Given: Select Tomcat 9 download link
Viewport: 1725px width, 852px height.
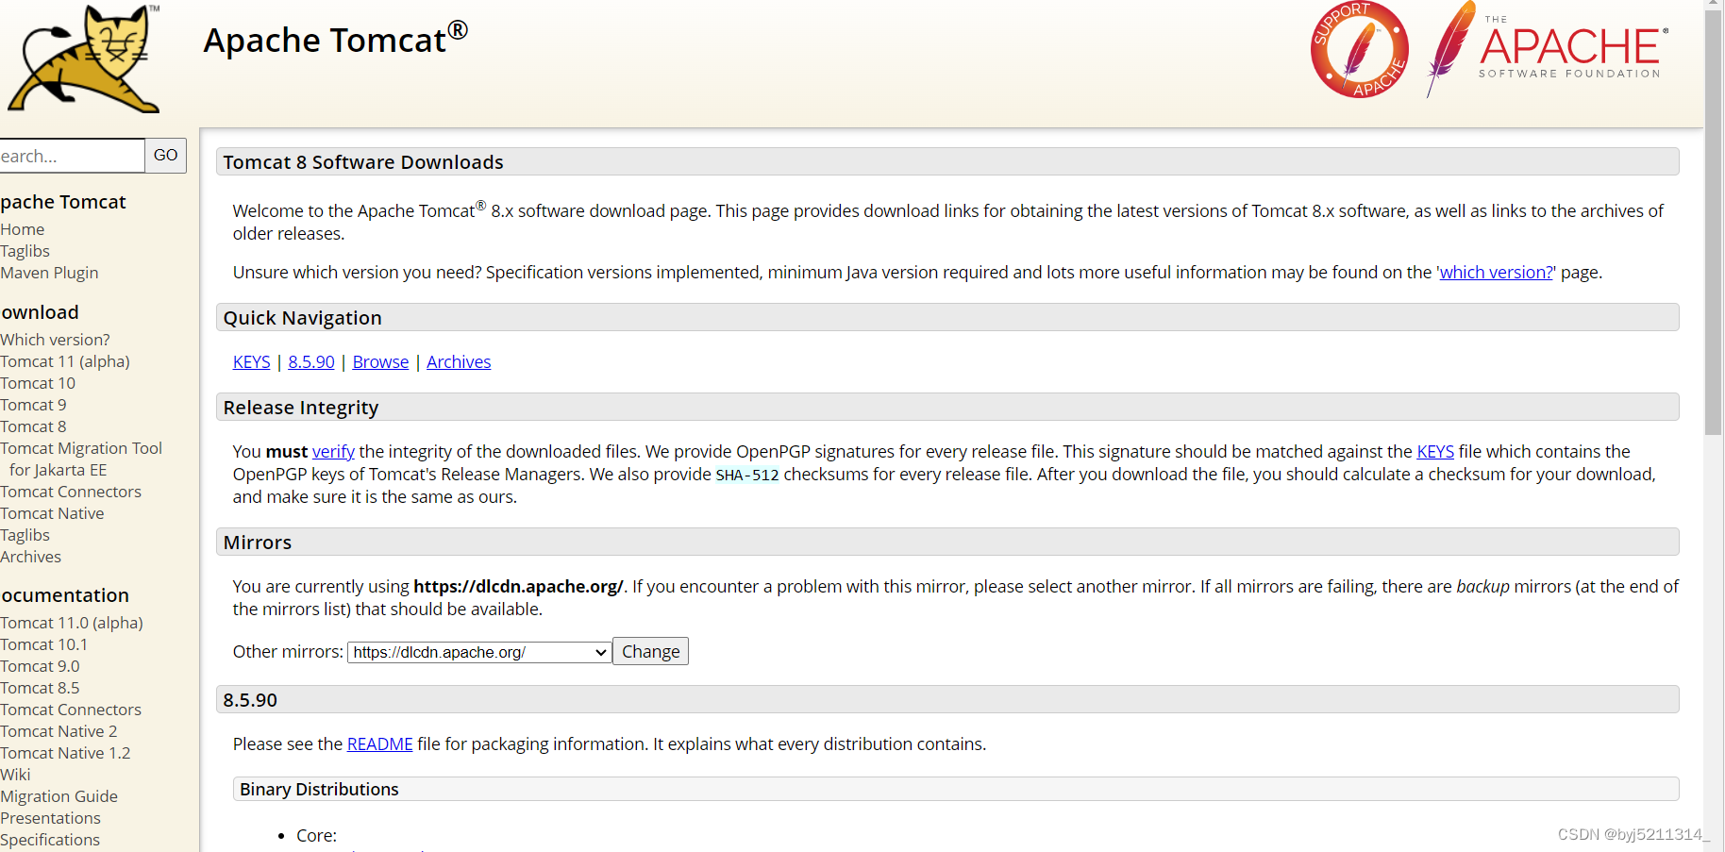Looking at the screenshot, I should point(33,405).
